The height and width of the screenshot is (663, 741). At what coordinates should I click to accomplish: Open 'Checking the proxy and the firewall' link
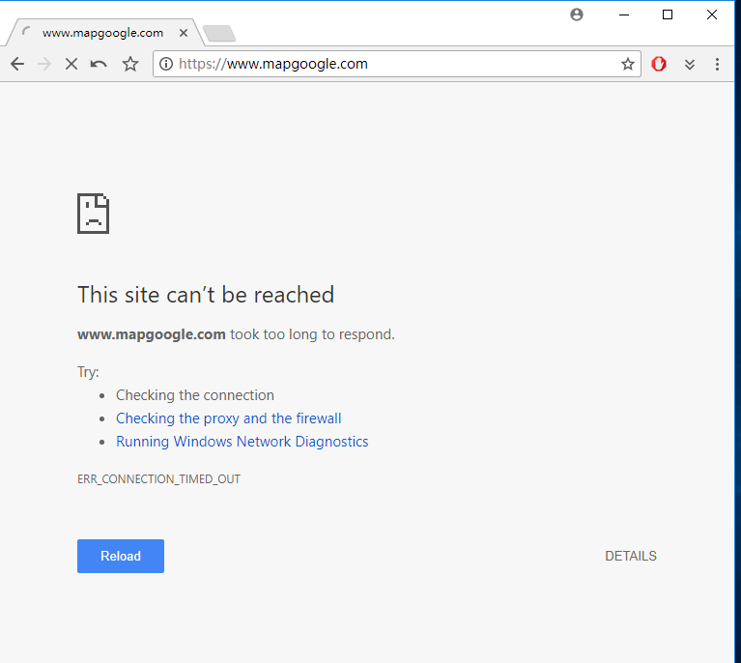[229, 418]
